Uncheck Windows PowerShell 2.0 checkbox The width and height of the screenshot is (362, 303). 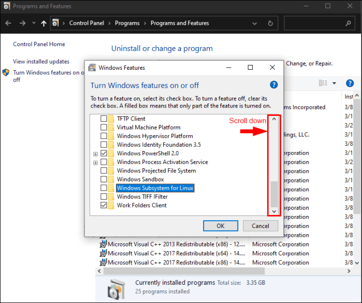104,153
